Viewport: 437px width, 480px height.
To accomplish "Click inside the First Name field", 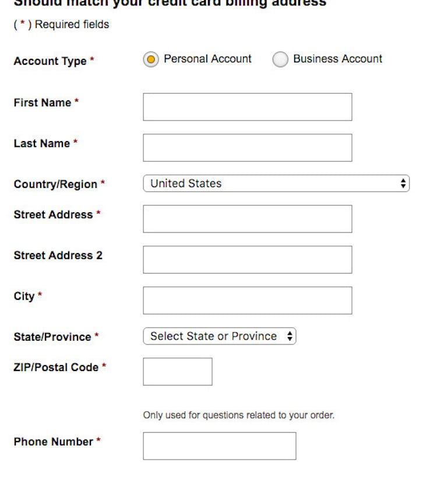I will click(247, 107).
